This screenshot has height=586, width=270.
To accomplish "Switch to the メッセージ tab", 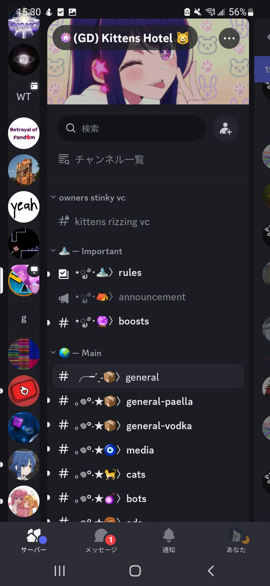I will [101, 540].
